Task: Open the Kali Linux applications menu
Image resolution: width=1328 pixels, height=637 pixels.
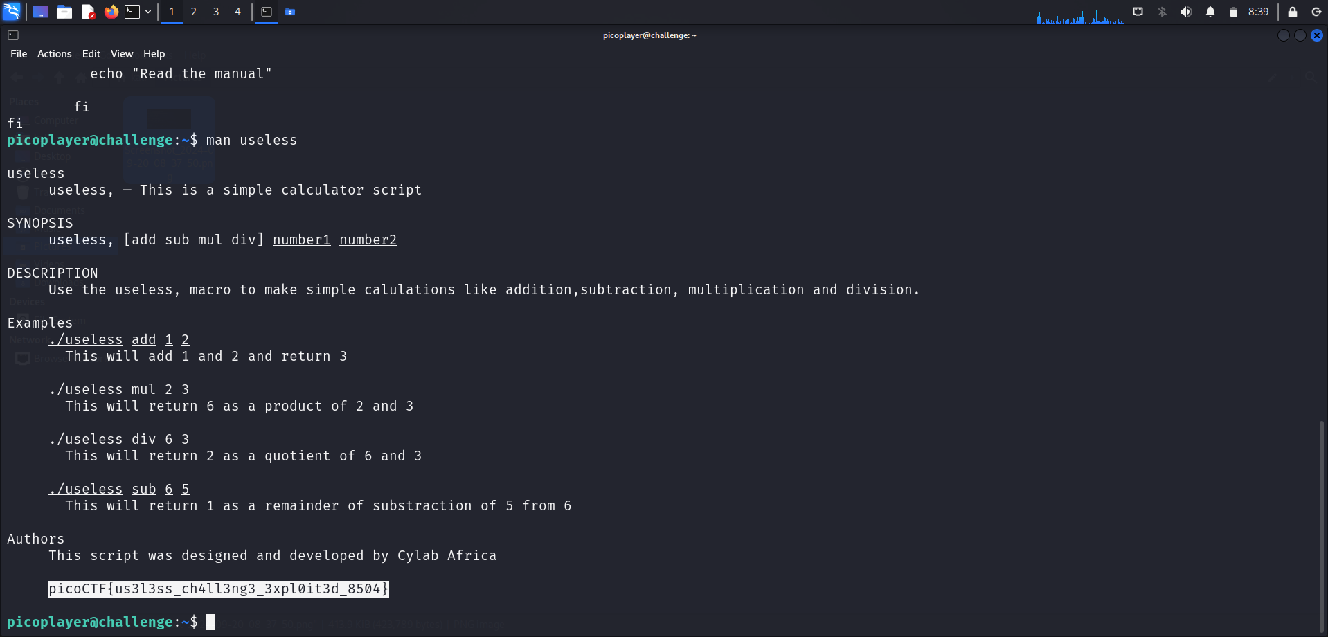Action: coord(12,12)
